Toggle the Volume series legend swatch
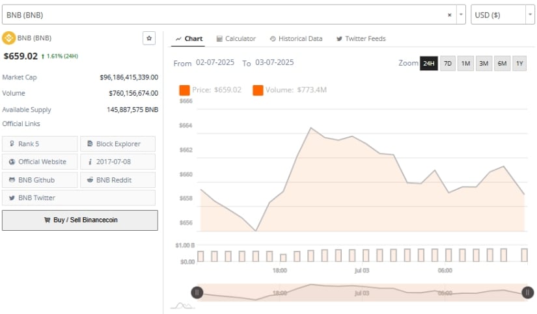Image resolution: width=537 pixels, height=314 pixels. (258, 90)
